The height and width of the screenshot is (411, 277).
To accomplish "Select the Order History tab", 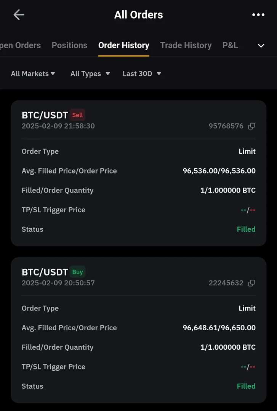I will [x=123, y=45].
